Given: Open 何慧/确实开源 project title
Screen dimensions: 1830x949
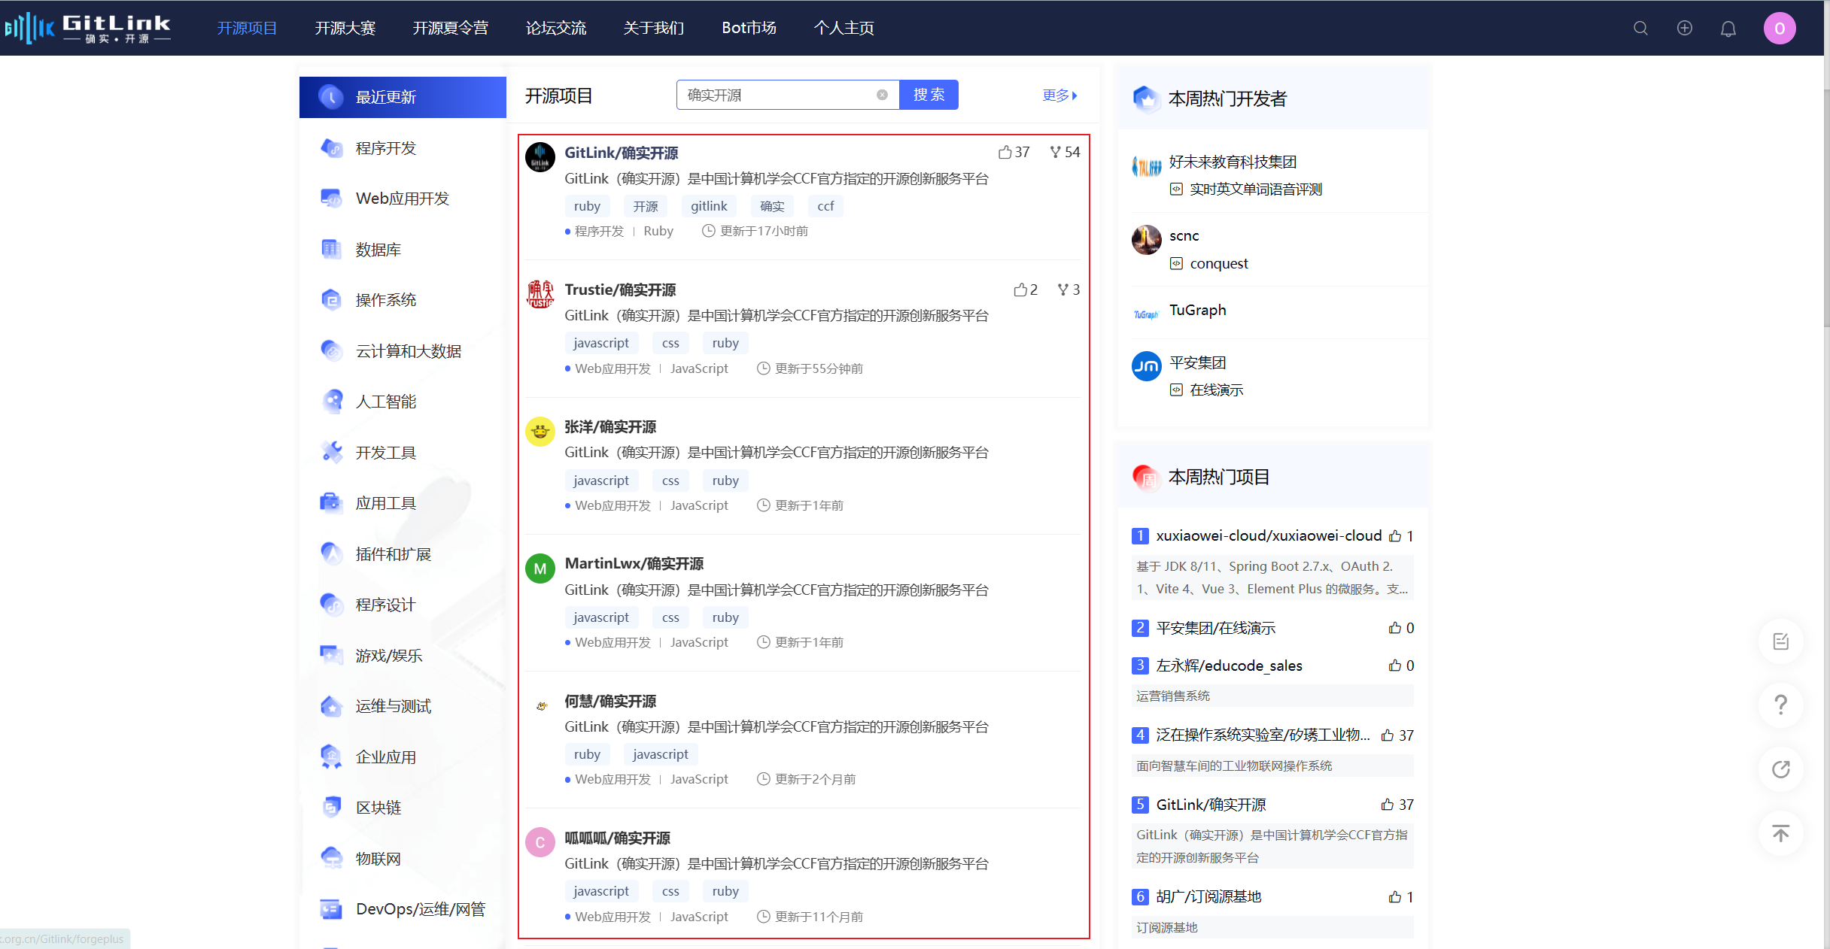Looking at the screenshot, I should click(x=610, y=701).
